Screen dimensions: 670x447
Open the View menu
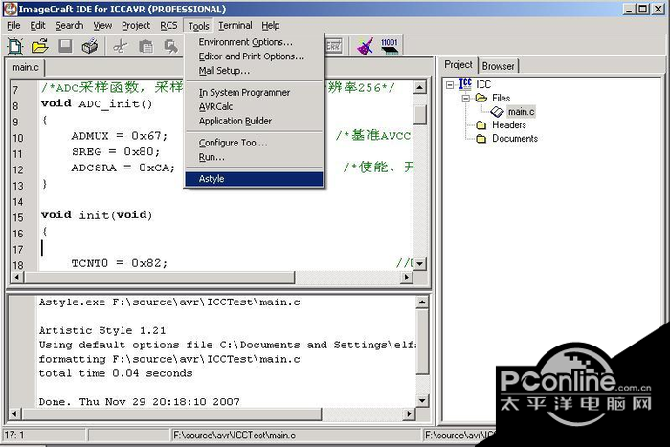[x=102, y=26]
